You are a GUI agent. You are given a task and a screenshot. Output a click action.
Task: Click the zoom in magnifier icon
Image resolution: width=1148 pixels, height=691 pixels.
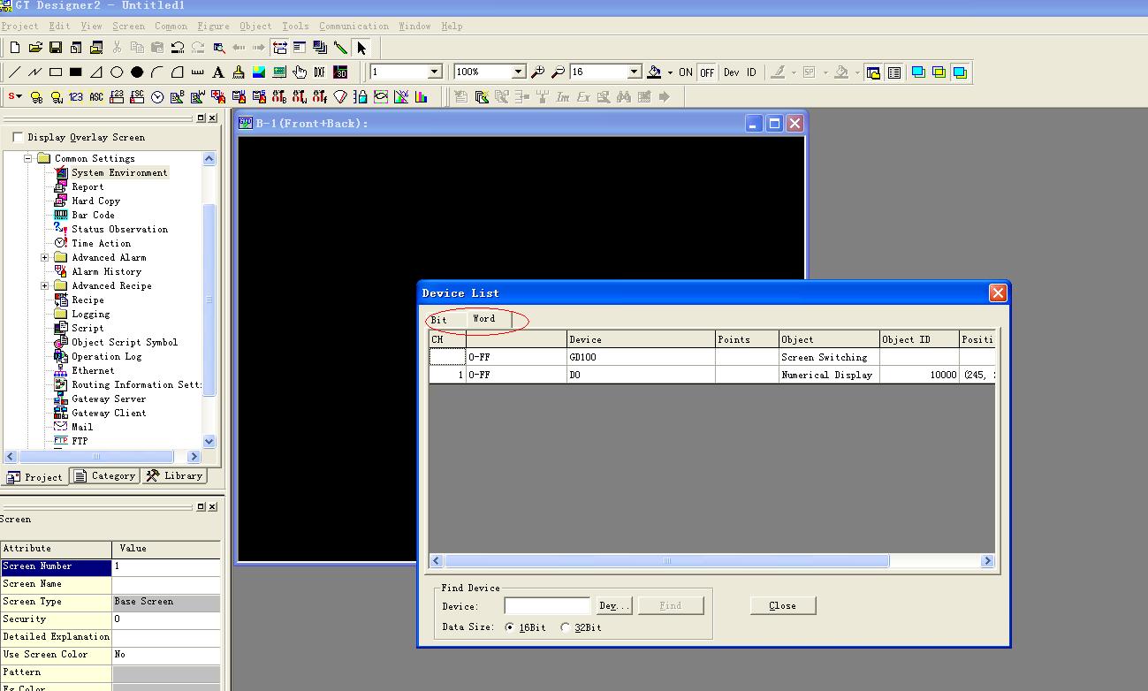[x=537, y=72]
